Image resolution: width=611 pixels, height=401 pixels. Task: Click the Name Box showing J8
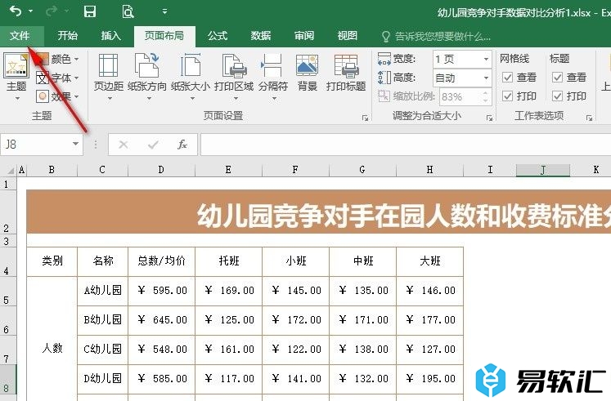(x=41, y=145)
